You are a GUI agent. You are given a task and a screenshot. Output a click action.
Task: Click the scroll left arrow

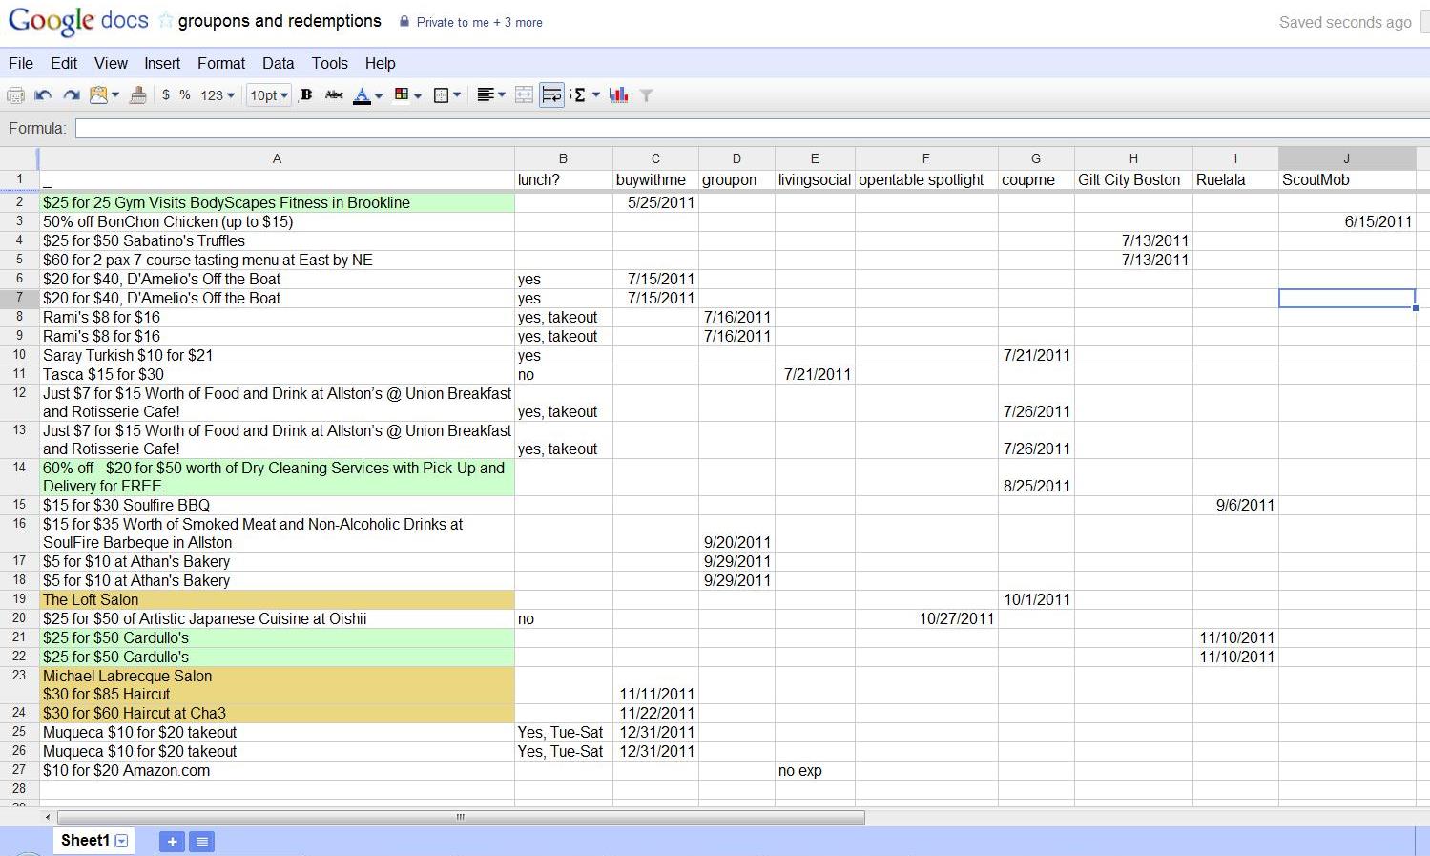pyautogui.click(x=48, y=817)
